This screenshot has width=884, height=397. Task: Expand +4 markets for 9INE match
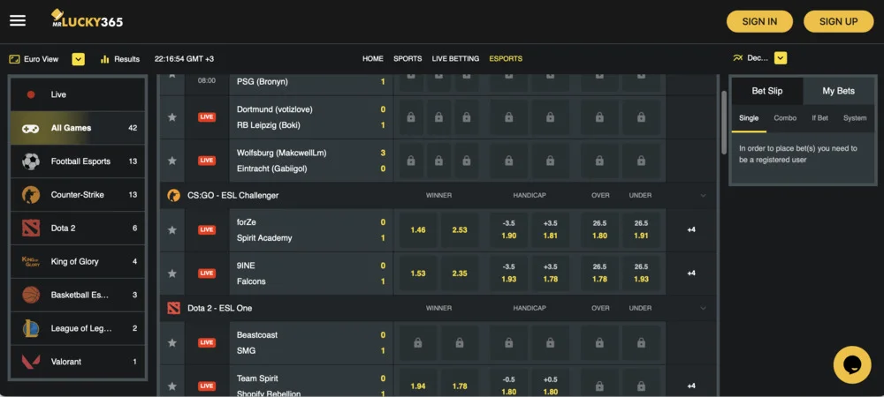pos(691,273)
